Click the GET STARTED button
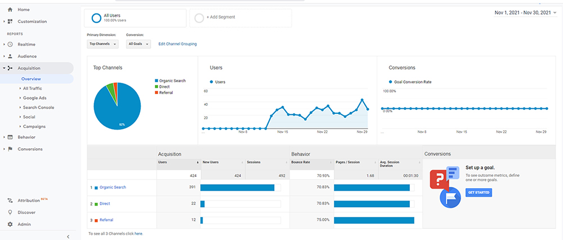Viewport: 563px width, 240px height. click(479, 193)
